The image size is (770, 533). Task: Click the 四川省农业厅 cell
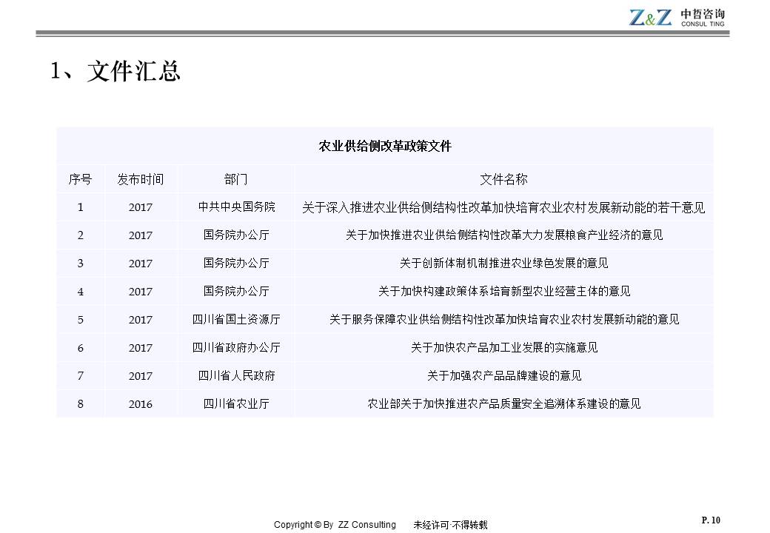point(236,404)
